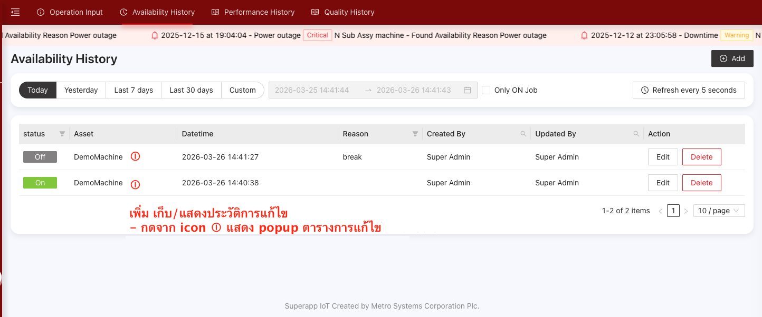This screenshot has height=317, width=762.
Task: Open the Refresh every 5 seconds dropdown
Action: coord(689,90)
